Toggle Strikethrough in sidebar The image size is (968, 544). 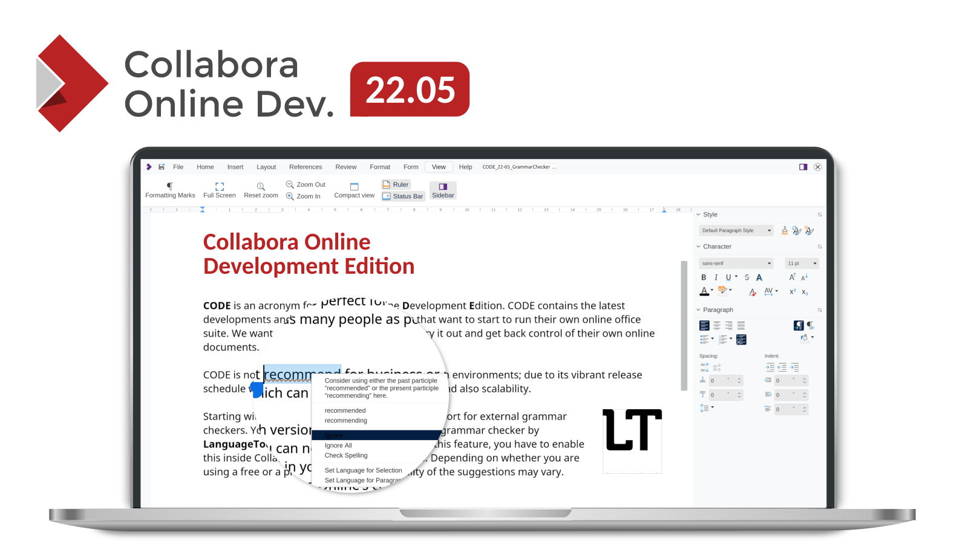click(747, 277)
